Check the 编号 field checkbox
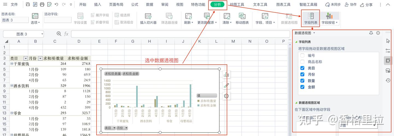This screenshot has width=394, height=136. point(302,55)
